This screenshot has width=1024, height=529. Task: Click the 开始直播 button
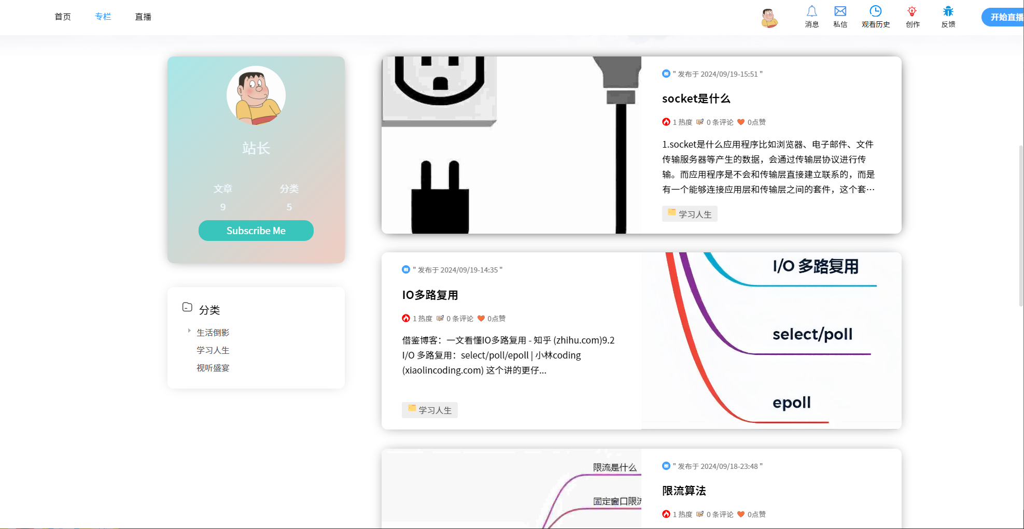coord(1003,17)
